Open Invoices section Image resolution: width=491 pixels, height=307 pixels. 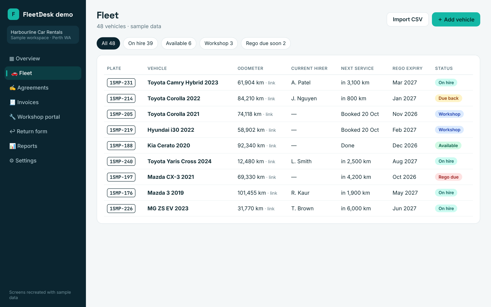tap(43, 102)
